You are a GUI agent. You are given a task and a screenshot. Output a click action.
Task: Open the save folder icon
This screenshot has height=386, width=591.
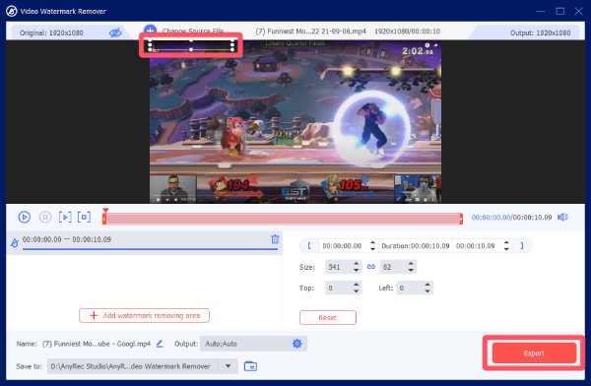(x=250, y=366)
